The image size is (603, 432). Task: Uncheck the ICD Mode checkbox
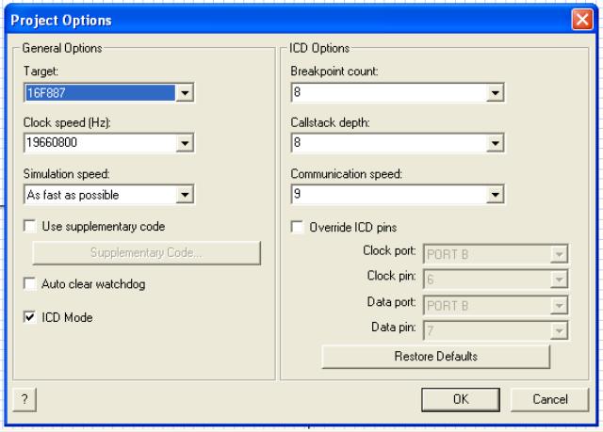29,317
